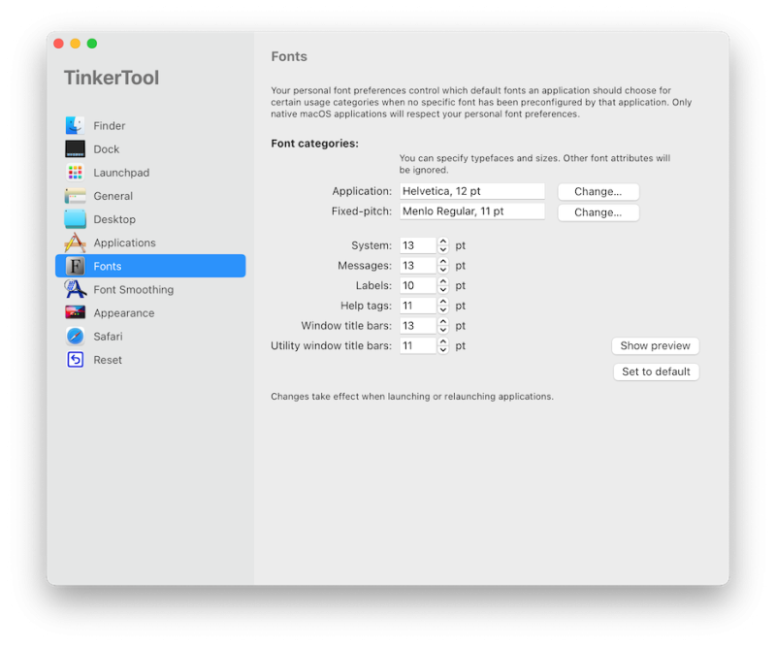776x647 pixels.
Task: Switch to Appearance pane label
Action: pyautogui.click(x=124, y=313)
